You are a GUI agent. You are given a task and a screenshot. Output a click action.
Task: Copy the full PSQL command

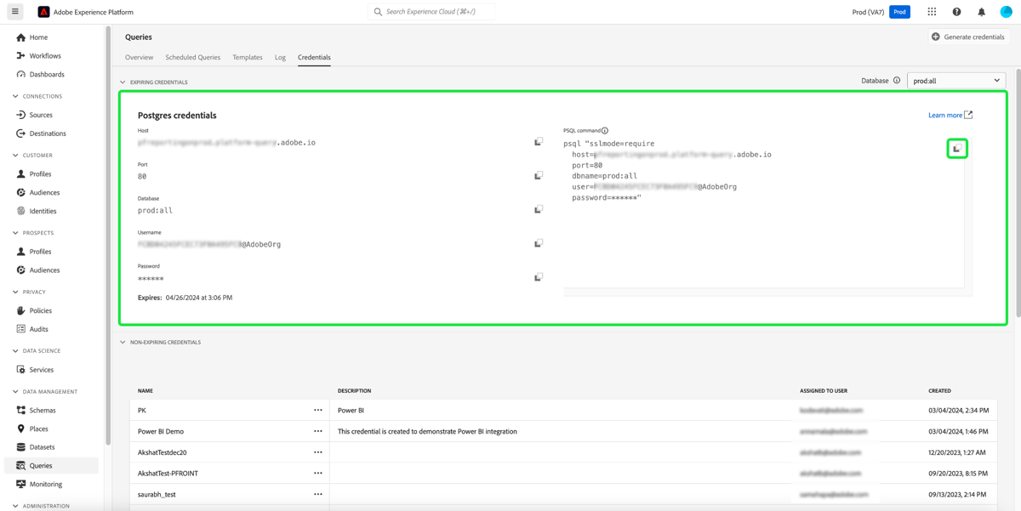point(957,148)
